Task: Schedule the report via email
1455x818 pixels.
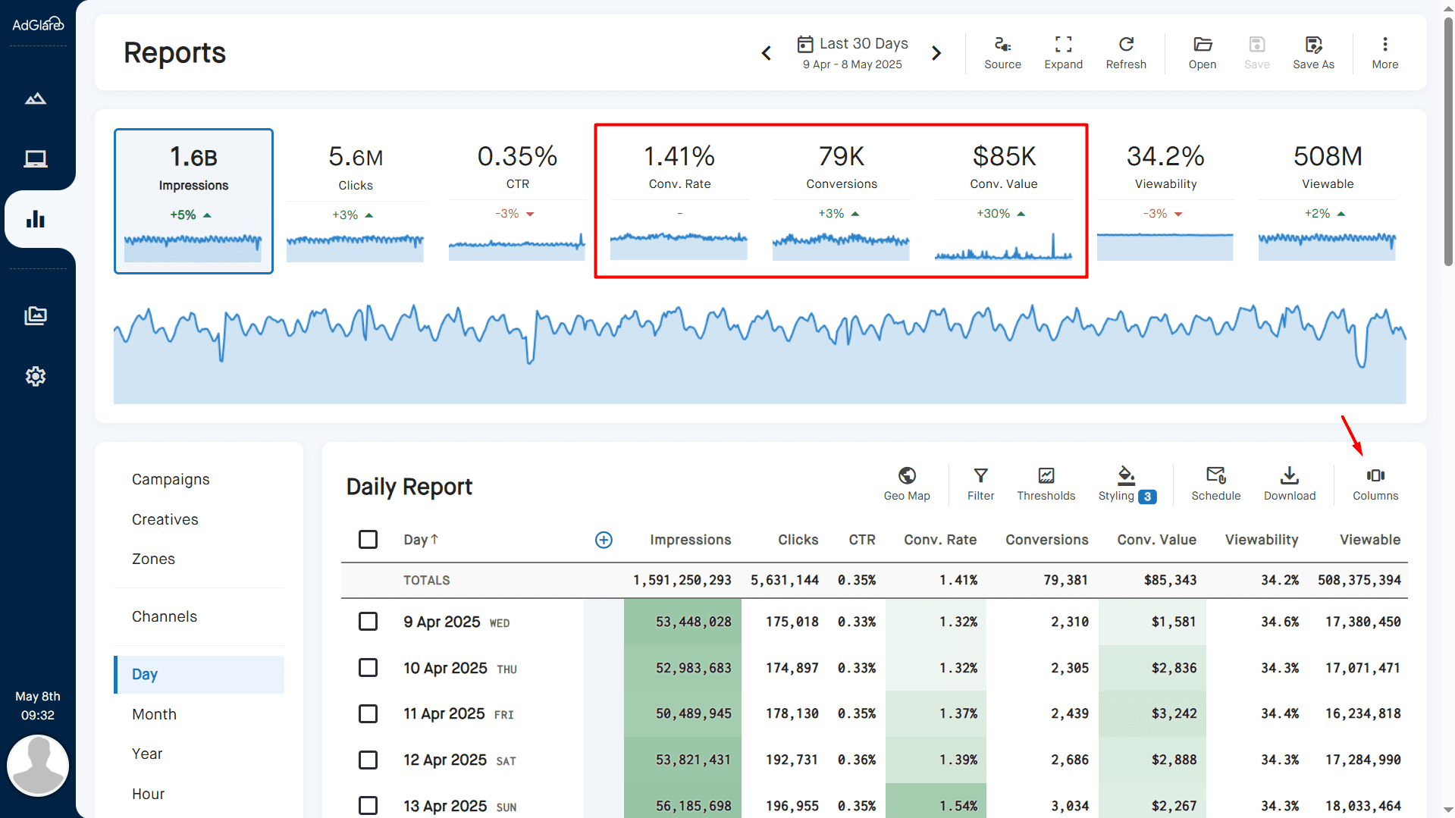Action: click(x=1216, y=484)
